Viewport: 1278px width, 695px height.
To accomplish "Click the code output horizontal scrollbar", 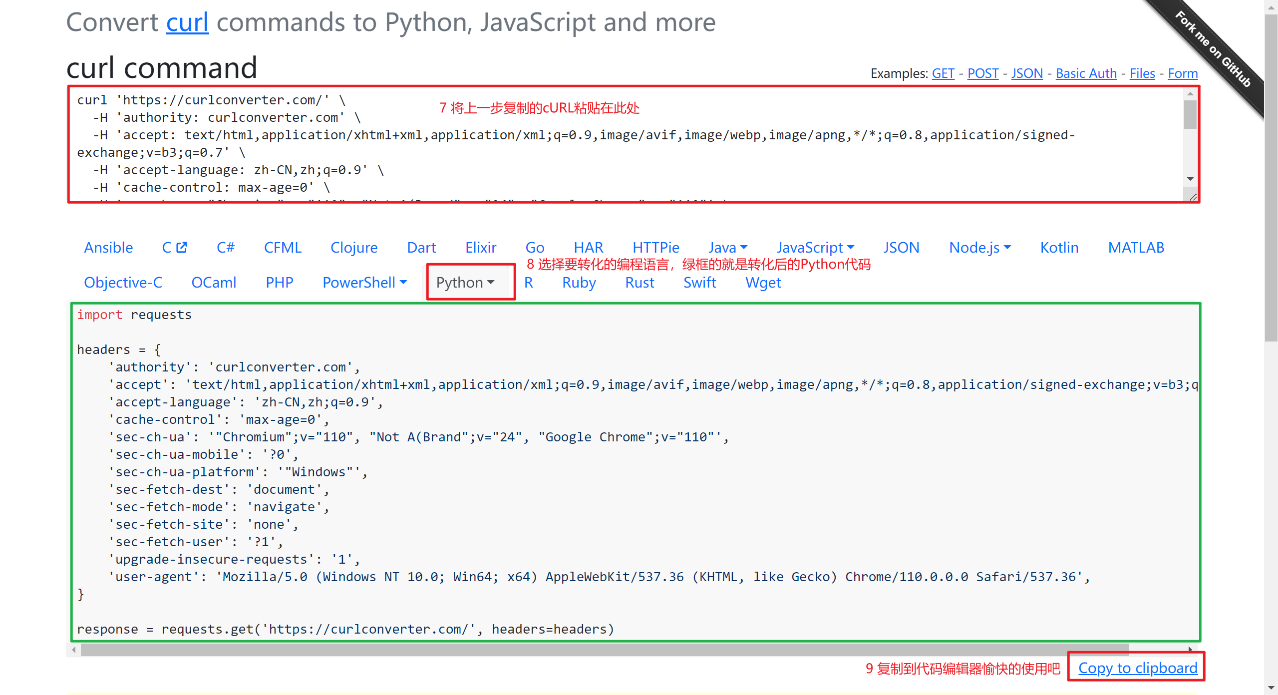I will pos(605,649).
